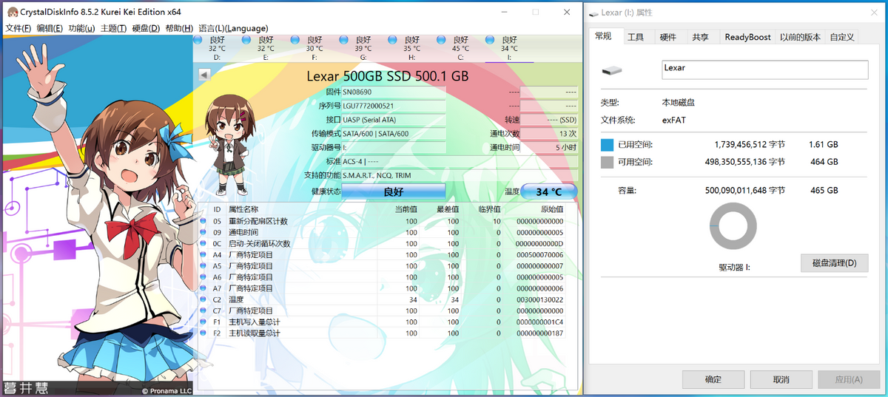The height and width of the screenshot is (397, 888).
Task: Switch to 常规 tab in properties
Action: tap(604, 37)
